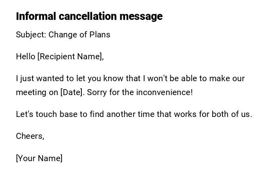Click the word "Hello" in the greeting

25,56
